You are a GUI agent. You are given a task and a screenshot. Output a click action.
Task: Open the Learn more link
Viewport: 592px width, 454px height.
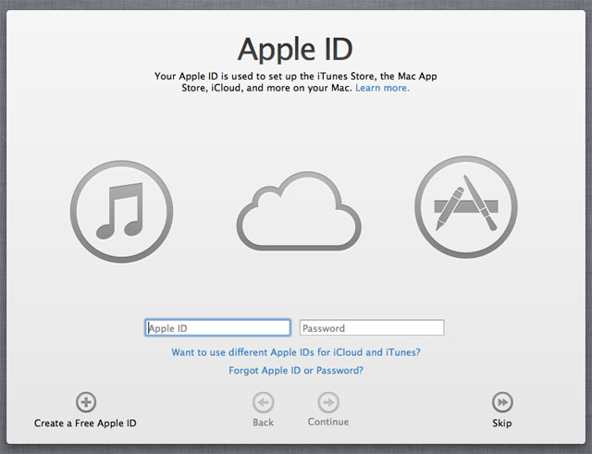[x=382, y=88]
